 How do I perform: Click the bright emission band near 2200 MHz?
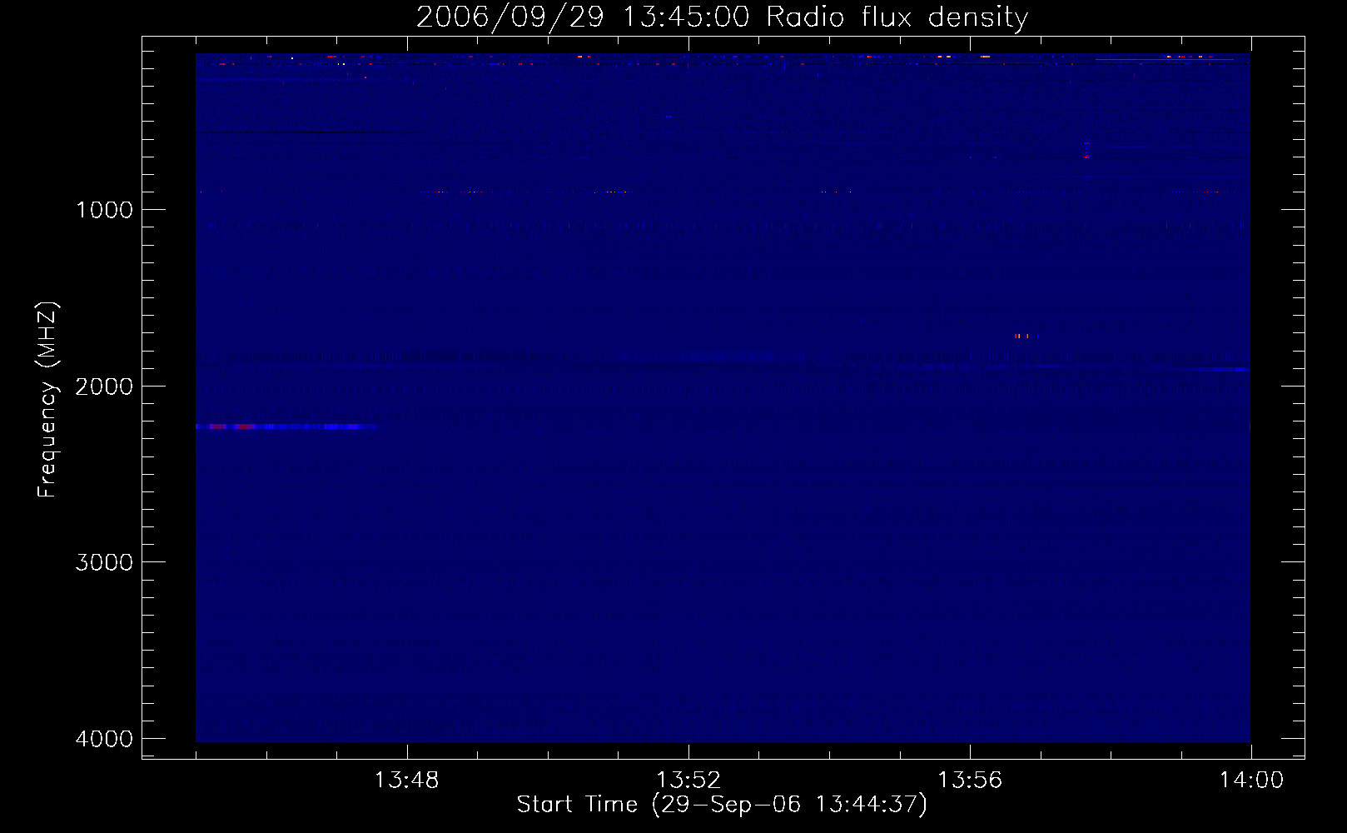[x=286, y=426]
